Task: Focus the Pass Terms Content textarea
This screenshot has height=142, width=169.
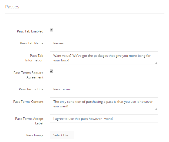Action: (x=104, y=104)
